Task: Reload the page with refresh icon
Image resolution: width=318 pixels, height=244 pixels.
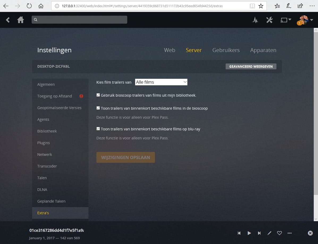Action: pyautogui.click(x=29, y=6)
